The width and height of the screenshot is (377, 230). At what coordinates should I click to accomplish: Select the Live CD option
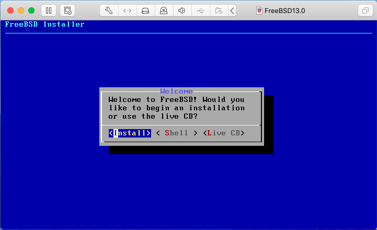224,133
